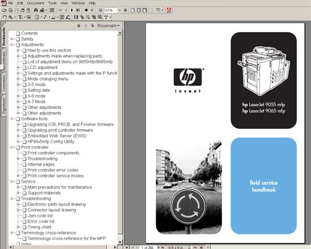Select the Graphics Select tool
The width and height of the screenshot is (311, 249).
click(x=29, y=17)
